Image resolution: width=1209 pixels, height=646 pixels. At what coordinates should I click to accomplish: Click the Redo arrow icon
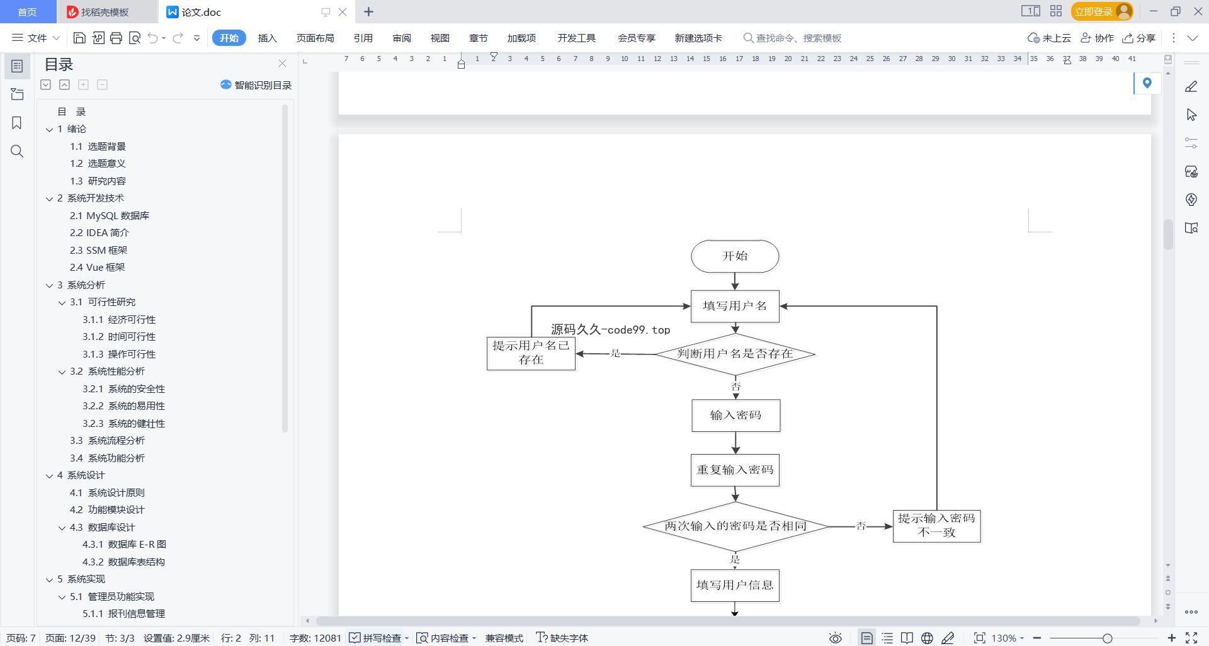178,38
